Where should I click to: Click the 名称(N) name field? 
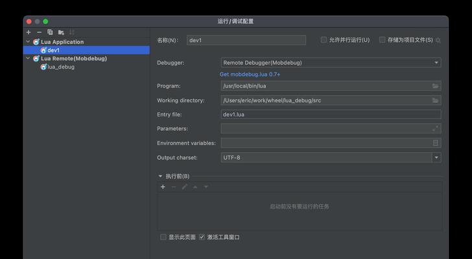246,40
